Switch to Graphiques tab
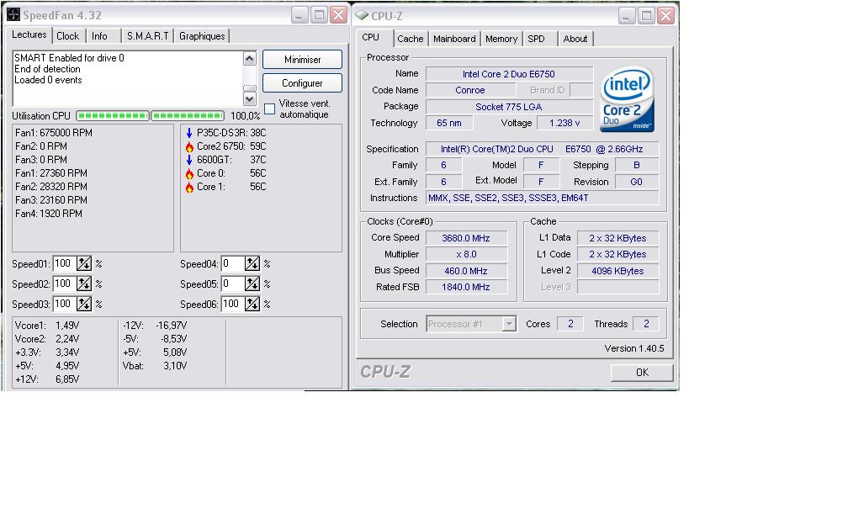Viewport: 848px width, 530px height. (202, 36)
